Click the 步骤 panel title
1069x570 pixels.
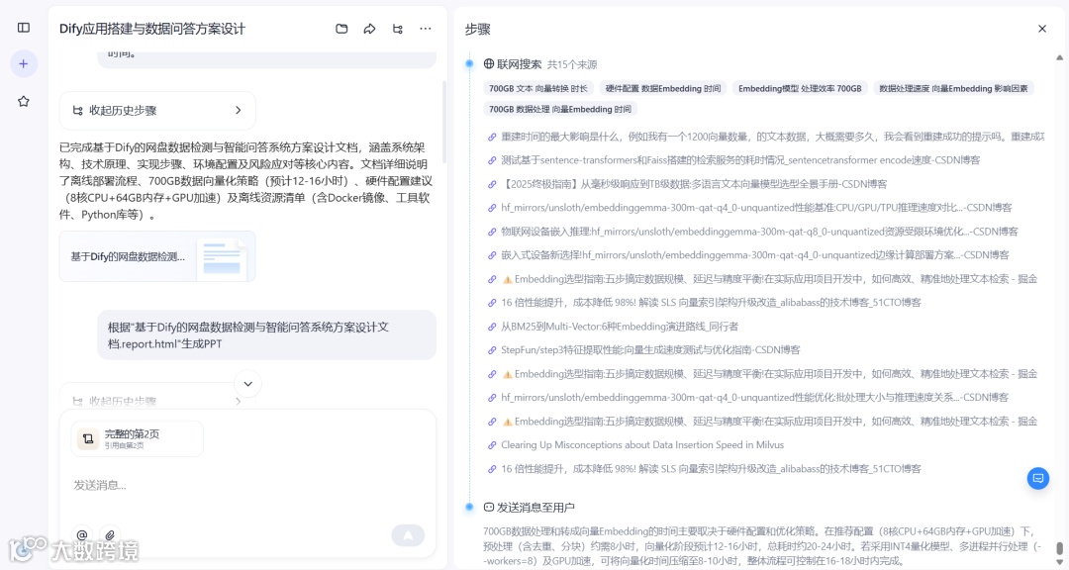[x=478, y=29]
